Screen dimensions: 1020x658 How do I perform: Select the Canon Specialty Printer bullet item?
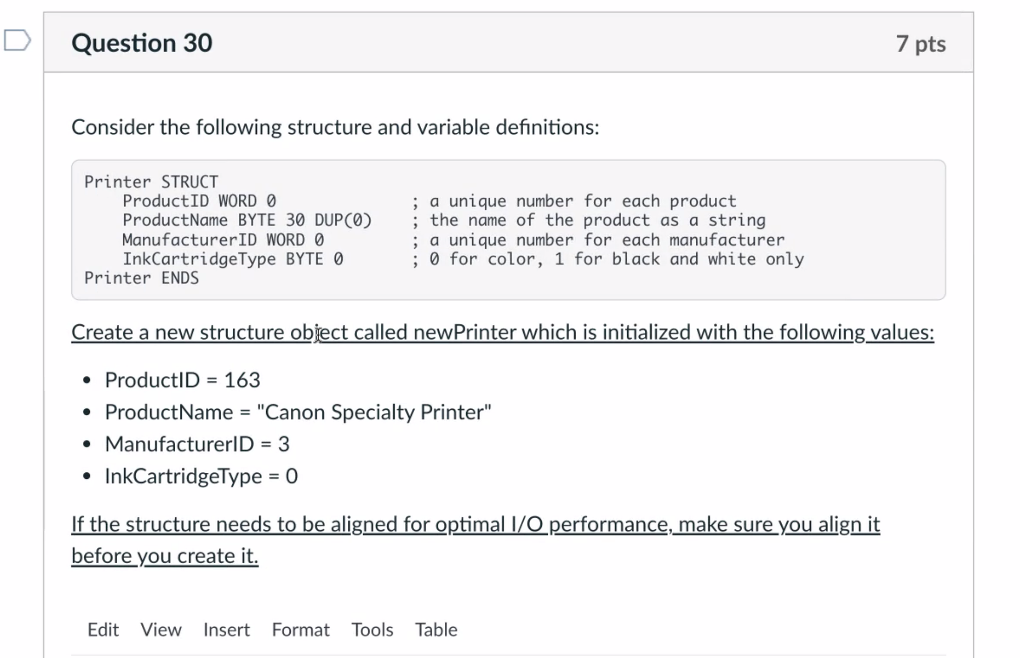coord(297,412)
